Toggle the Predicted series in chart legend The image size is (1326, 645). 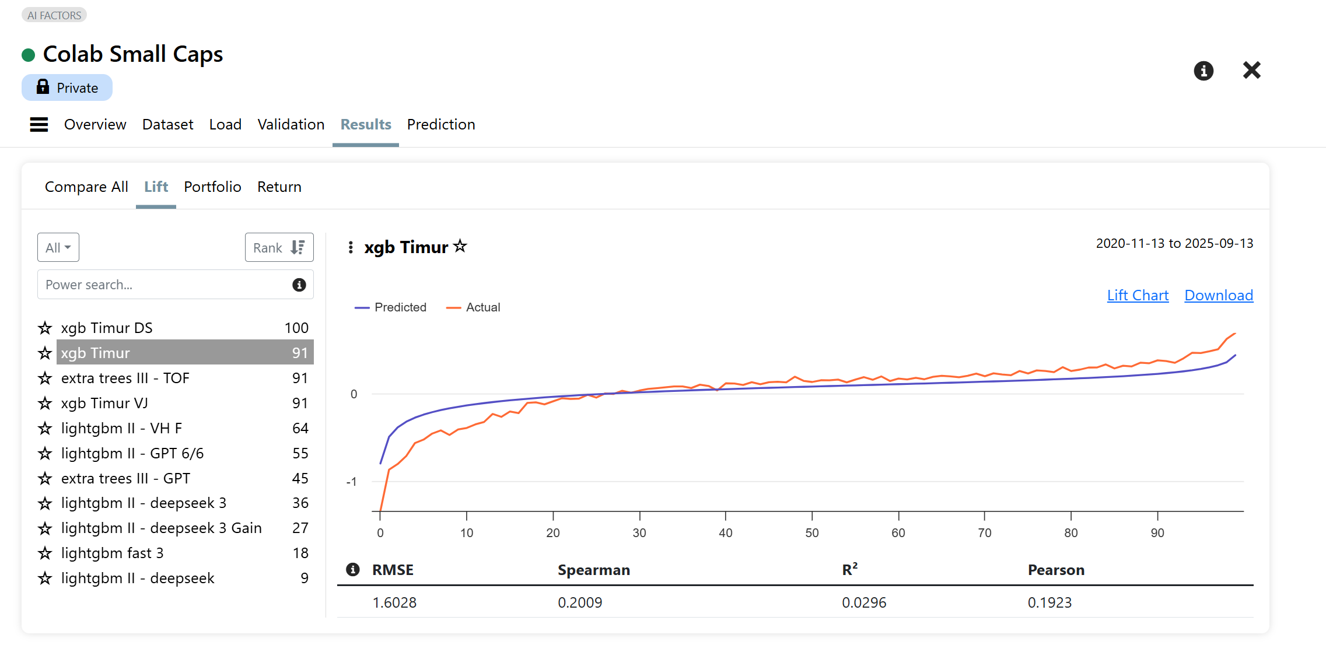[x=391, y=307]
